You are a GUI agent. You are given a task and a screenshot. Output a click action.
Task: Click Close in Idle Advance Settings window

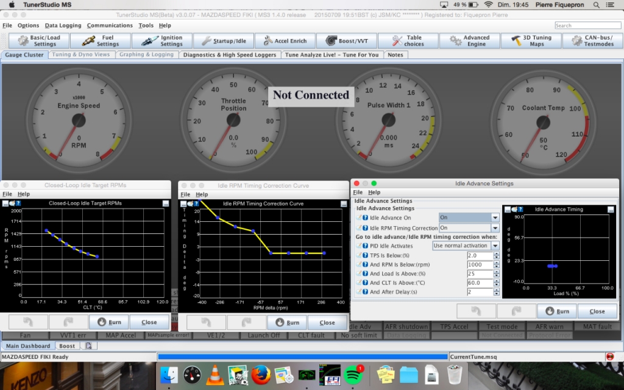click(597, 311)
